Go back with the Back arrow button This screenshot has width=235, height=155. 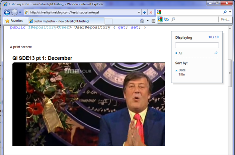[x=7, y=12]
